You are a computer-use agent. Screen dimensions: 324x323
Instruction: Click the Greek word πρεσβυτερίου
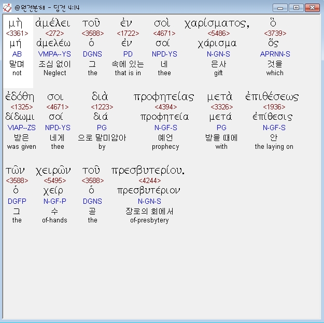click(148, 171)
